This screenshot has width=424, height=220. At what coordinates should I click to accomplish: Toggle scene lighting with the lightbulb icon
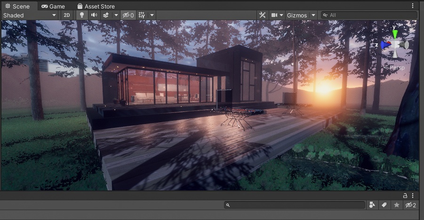[82, 15]
